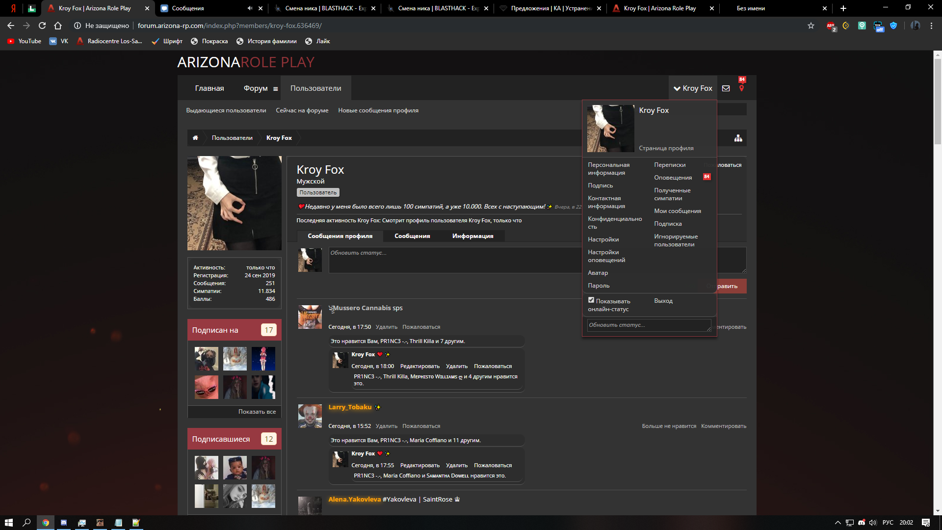Click the Подписавшиеся count 12 badge
This screenshot has height=530, width=942.
click(268, 439)
